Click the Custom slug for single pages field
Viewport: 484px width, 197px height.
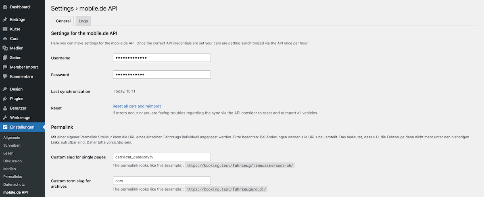pos(162,157)
